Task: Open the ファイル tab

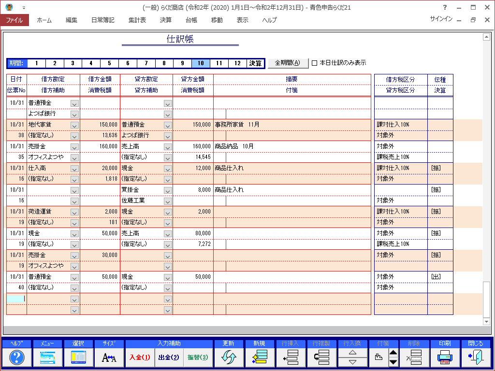Action: tap(15, 20)
